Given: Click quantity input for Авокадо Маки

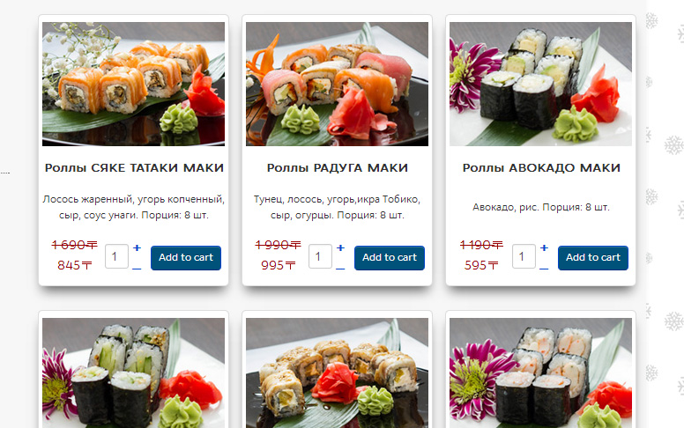Looking at the screenshot, I should click(524, 256).
